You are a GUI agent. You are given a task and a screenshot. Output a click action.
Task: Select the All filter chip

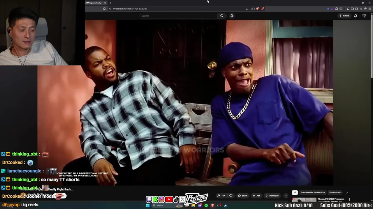click(x=295, y=192)
